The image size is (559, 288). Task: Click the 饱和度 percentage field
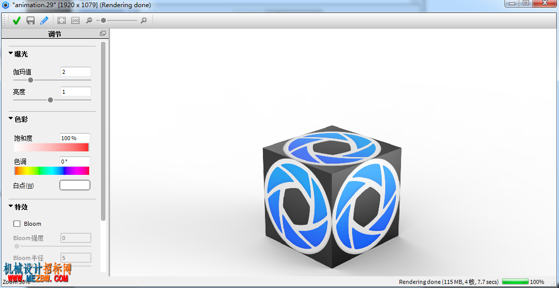pyautogui.click(x=75, y=138)
